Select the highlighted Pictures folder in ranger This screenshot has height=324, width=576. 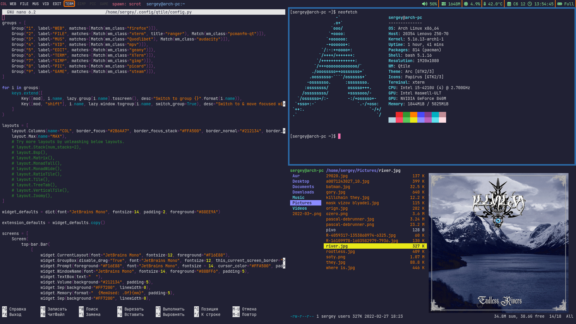click(x=306, y=203)
